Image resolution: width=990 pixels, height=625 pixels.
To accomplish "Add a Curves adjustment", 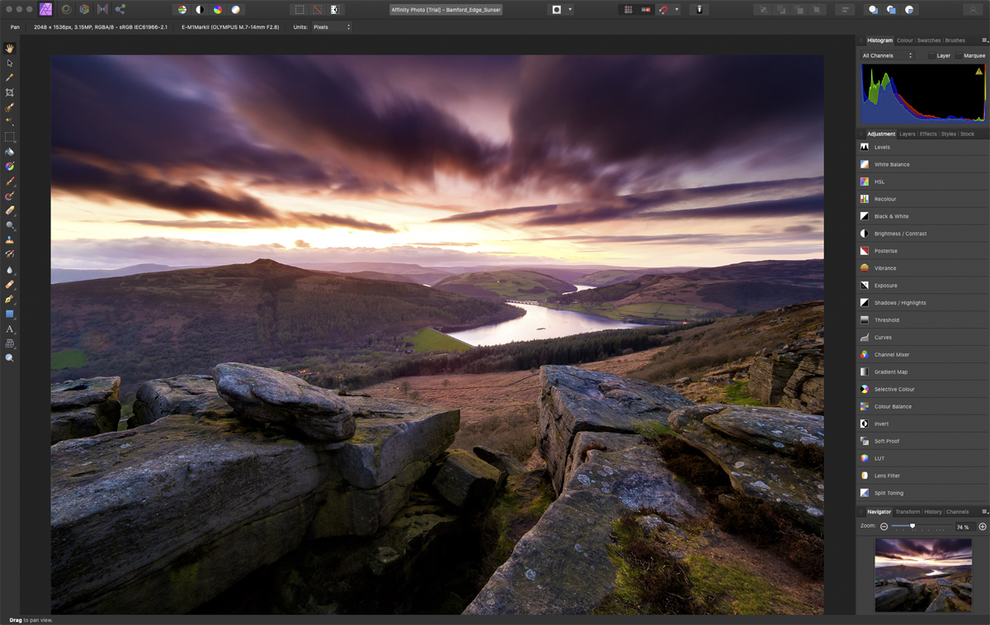I will point(883,338).
